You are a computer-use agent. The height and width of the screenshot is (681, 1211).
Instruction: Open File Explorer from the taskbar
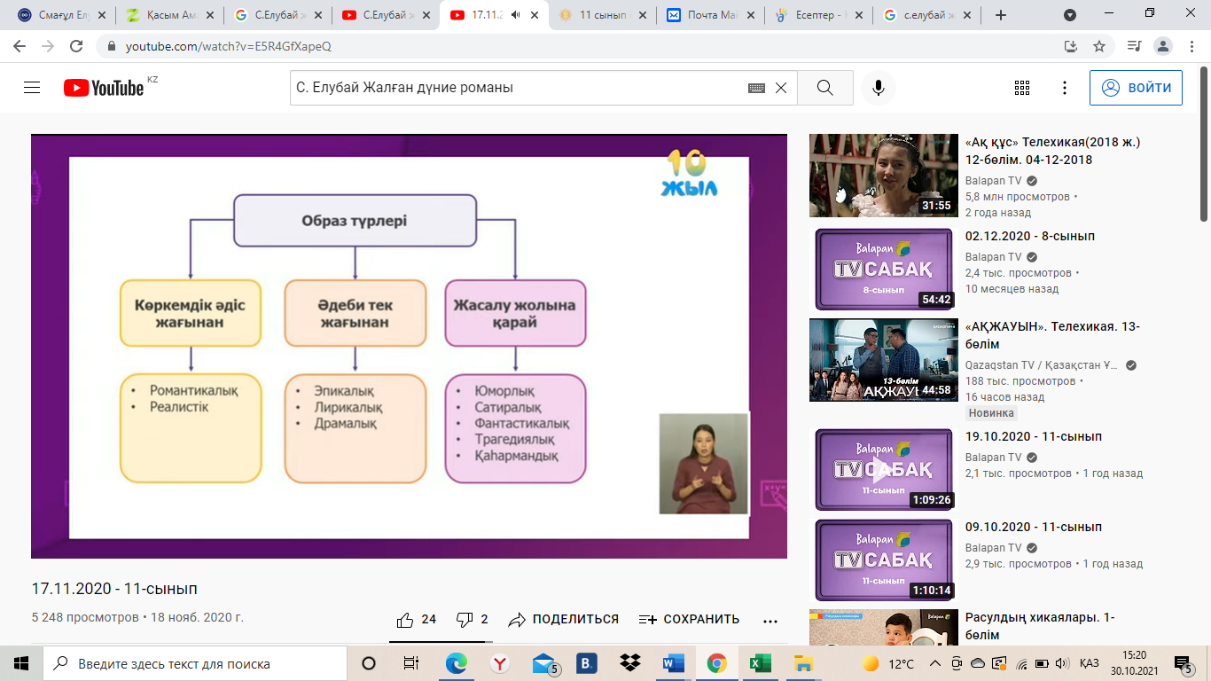pos(803,663)
